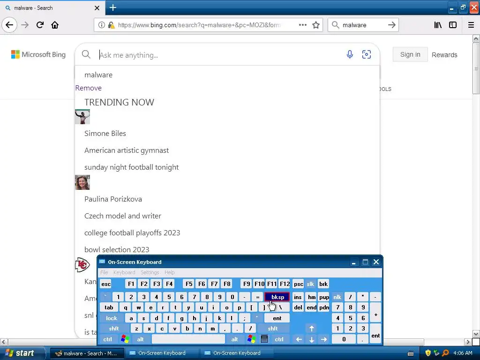Toggle the left alt key
Screen dimensions: 480x360
[x=140, y=339]
